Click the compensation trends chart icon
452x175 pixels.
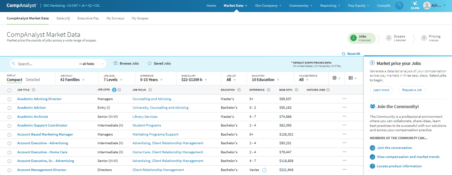click(x=372, y=157)
